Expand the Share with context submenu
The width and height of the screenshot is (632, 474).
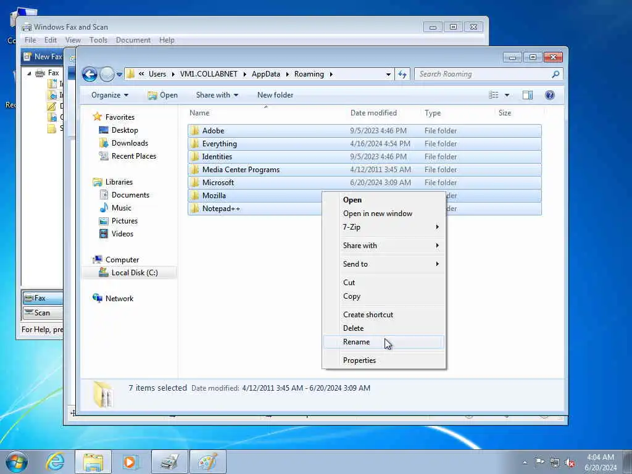(384, 246)
